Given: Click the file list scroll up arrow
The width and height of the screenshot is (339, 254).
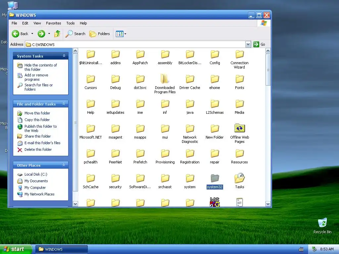Looking at the screenshot, I should tap(268, 51).
